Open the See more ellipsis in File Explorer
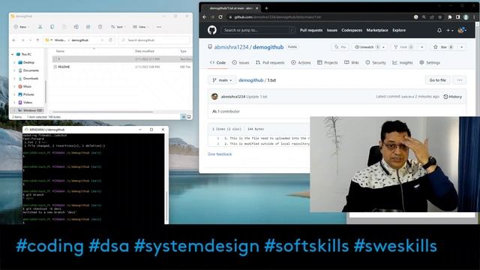The width and height of the screenshot is (480, 270). click(x=159, y=27)
